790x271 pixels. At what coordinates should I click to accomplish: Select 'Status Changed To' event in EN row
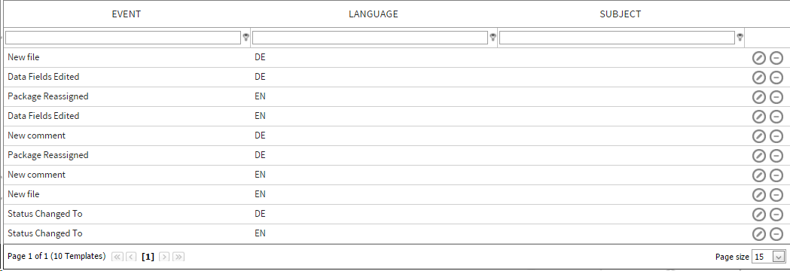click(x=45, y=233)
